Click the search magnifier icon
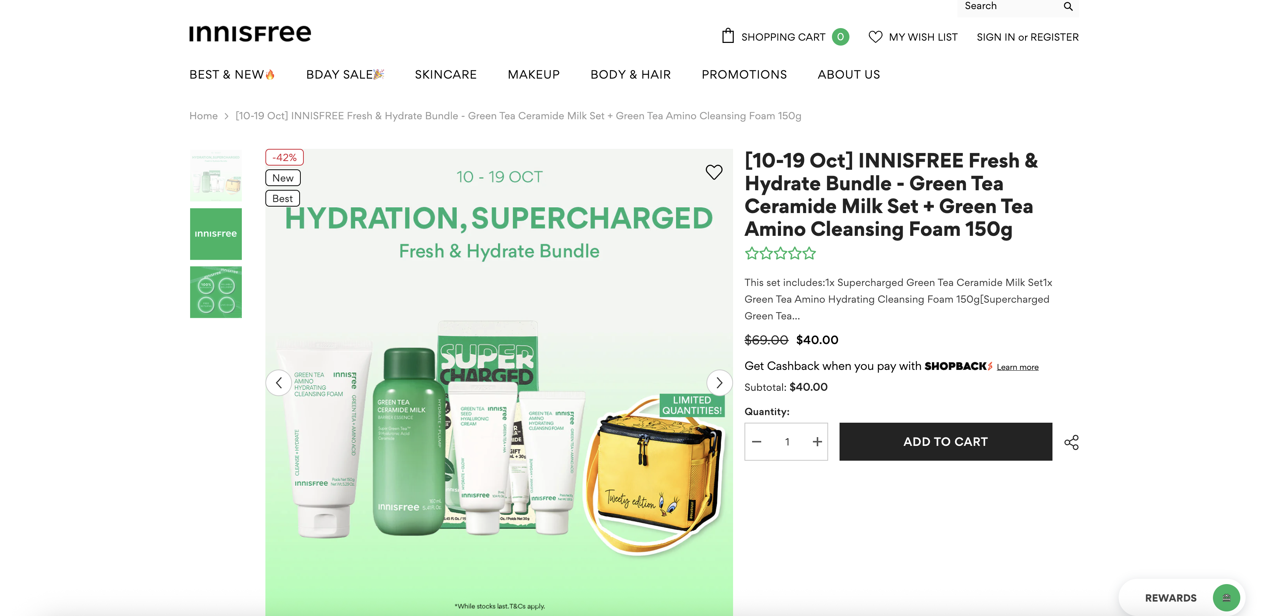The width and height of the screenshot is (1273, 616). (x=1068, y=6)
